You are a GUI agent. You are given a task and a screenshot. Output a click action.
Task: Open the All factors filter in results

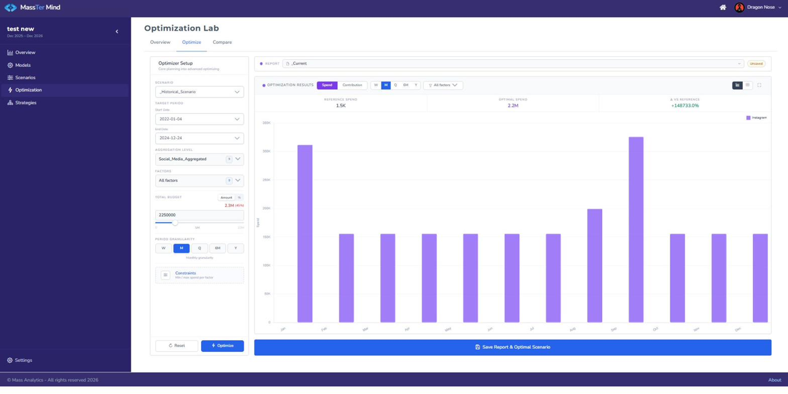(443, 85)
